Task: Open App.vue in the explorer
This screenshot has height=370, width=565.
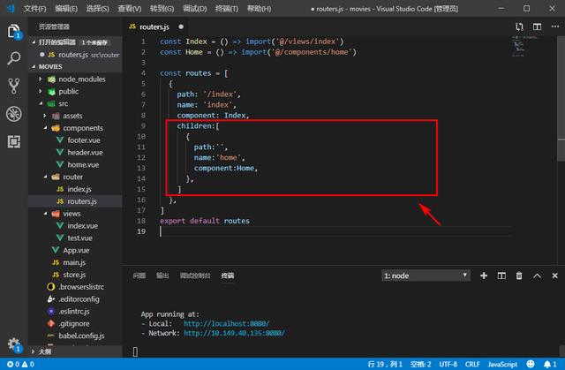Action: click(76, 251)
